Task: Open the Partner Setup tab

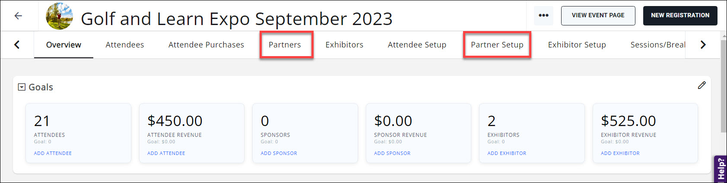Action: tap(497, 45)
